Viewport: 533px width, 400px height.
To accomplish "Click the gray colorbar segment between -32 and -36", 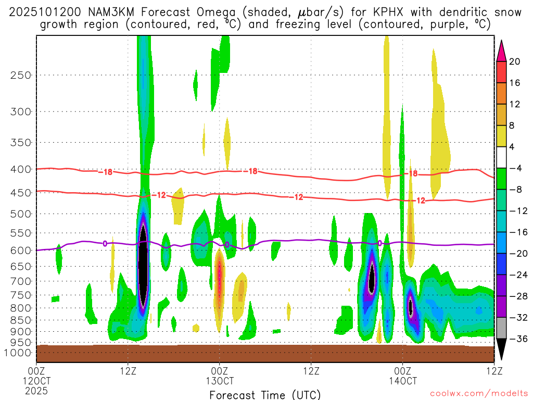I will point(501,328).
